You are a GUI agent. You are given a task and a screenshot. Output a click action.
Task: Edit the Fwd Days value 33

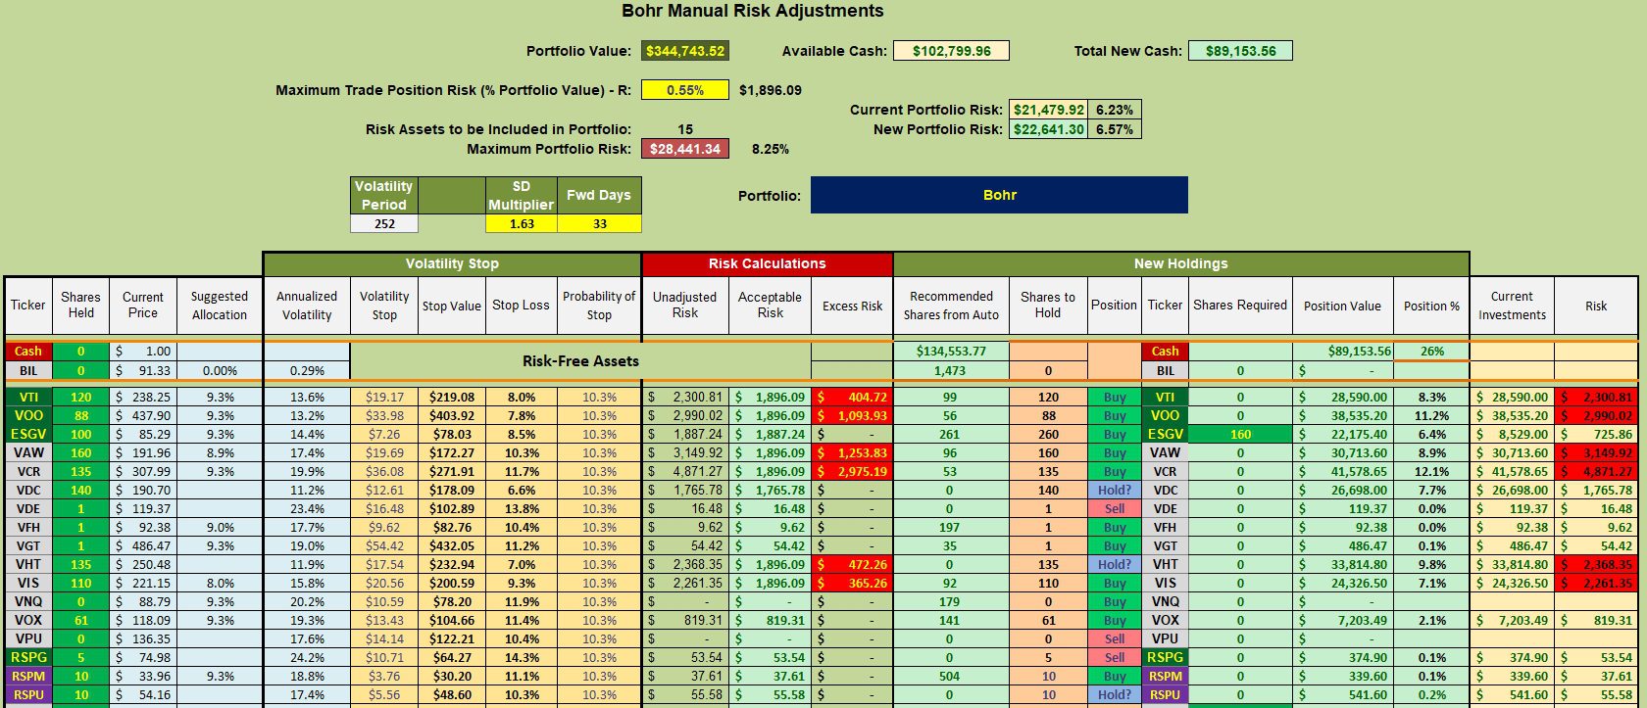[x=599, y=223]
